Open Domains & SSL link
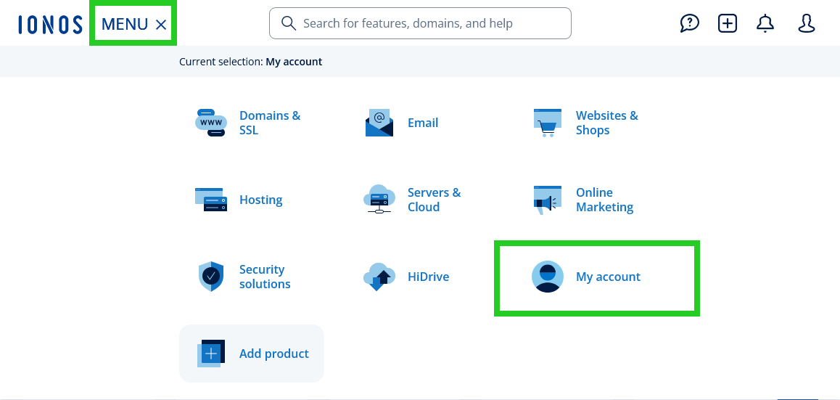This screenshot has height=400, width=840. [x=270, y=123]
